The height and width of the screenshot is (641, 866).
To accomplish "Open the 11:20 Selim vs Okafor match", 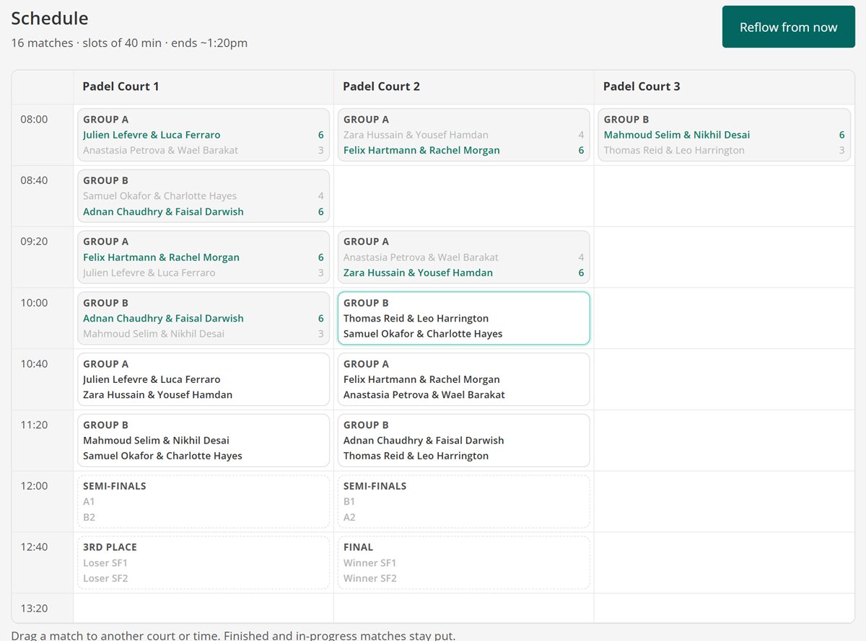I will [204, 441].
